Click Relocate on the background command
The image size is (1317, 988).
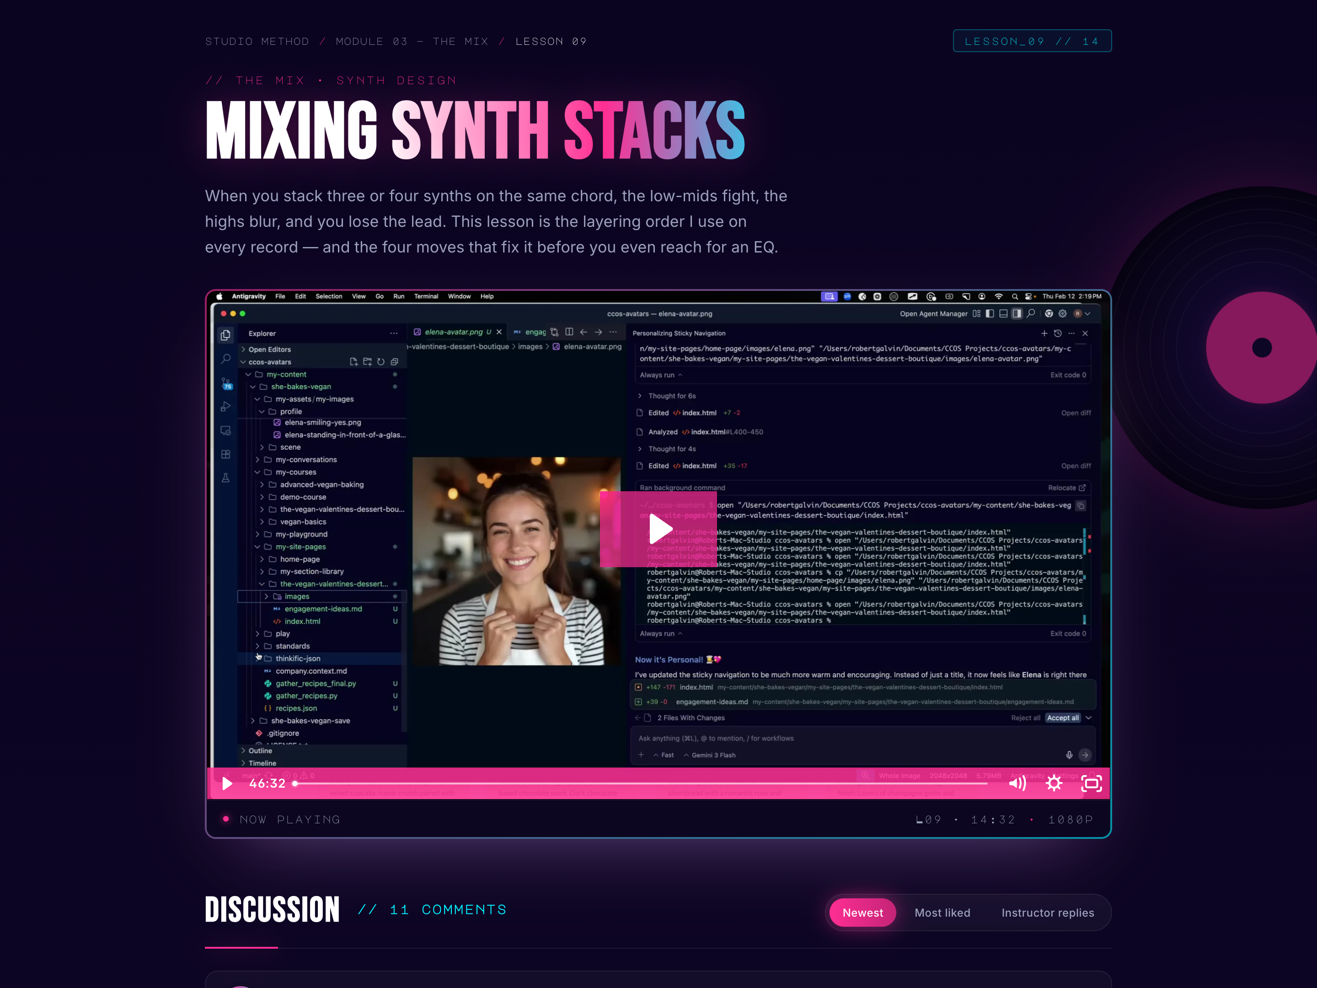tap(1066, 487)
